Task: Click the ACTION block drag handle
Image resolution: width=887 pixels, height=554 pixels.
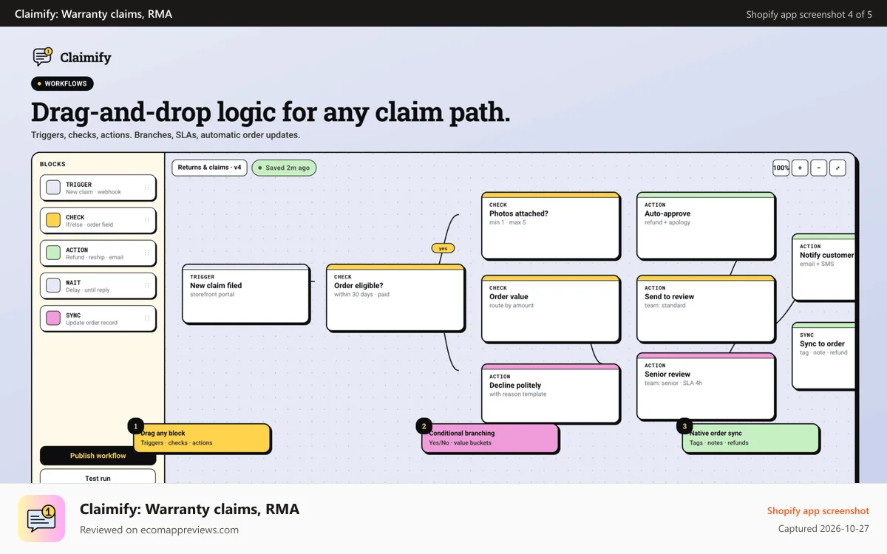Action: coord(147,253)
